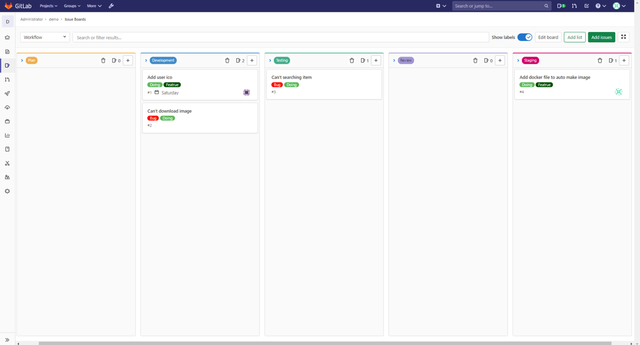Viewport: 640px width, 345px height.
Task: Click the Add issues button
Action: 601,37
